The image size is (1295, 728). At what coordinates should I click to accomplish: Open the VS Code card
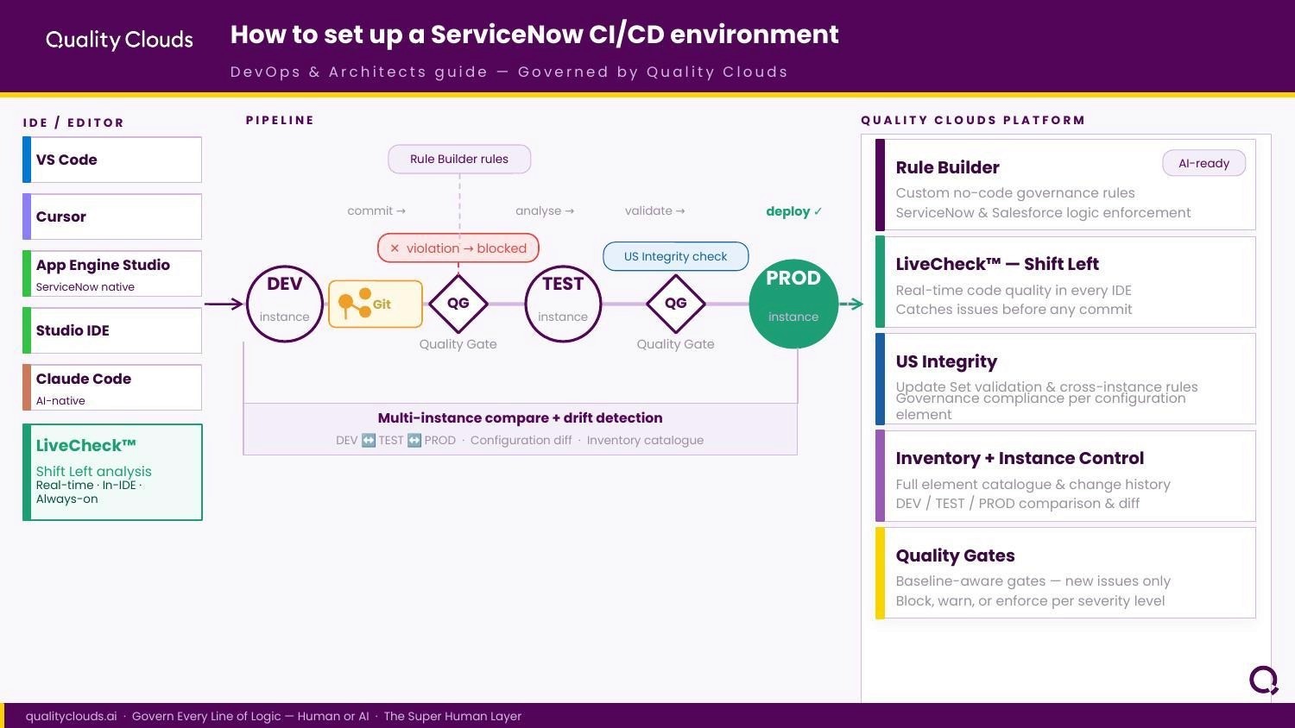[x=112, y=160]
